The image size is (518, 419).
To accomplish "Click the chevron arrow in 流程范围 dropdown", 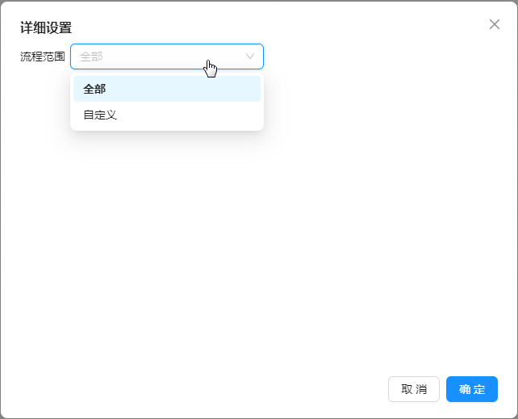I will coord(250,57).
